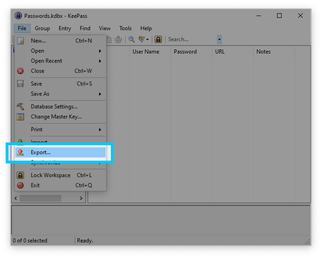The image size is (322, 258).
Task: Sort by URL column header
Action: point(233,52)
